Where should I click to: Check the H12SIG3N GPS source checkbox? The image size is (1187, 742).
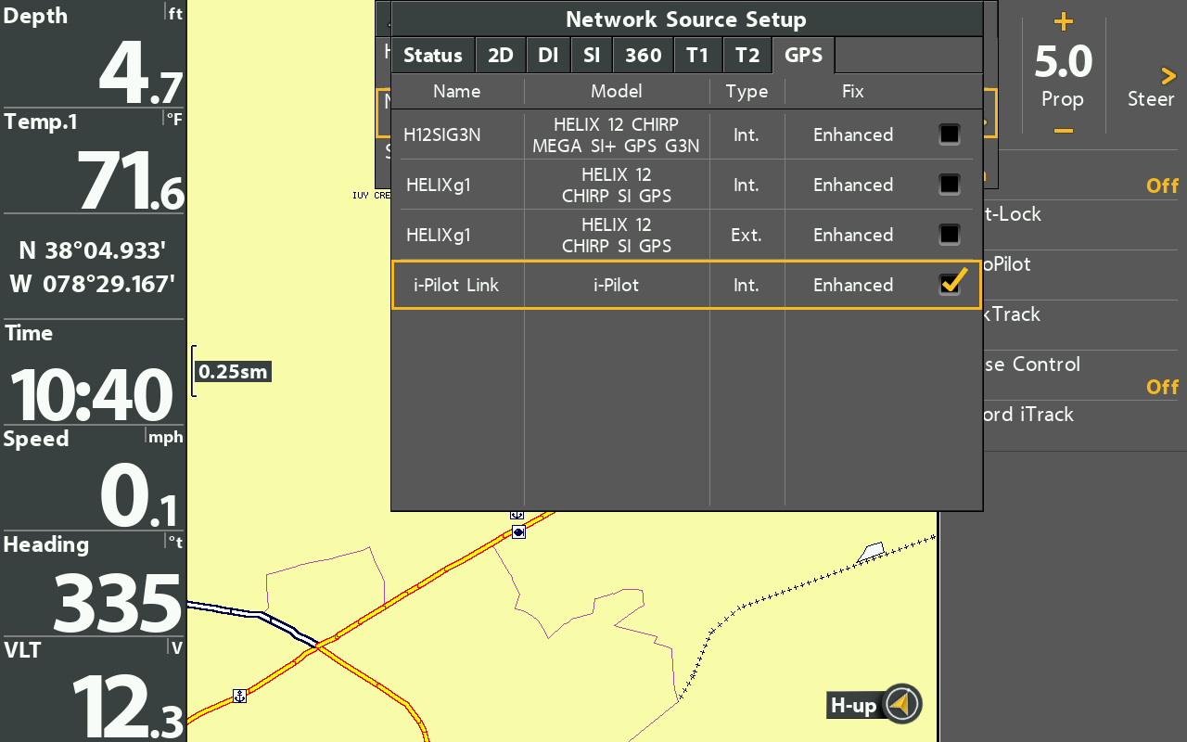[x=950, y=134]
